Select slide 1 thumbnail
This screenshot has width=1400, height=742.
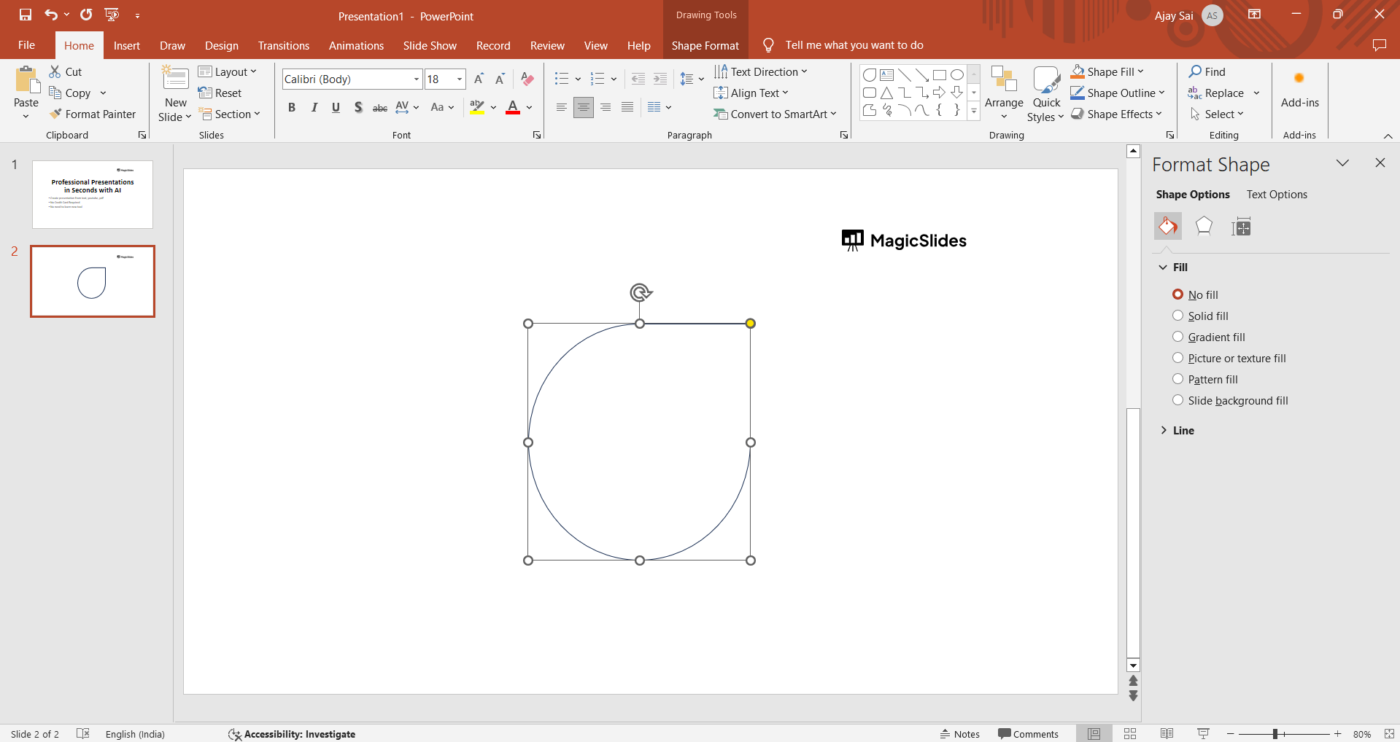pyautogui.click(x=93, y=195)
